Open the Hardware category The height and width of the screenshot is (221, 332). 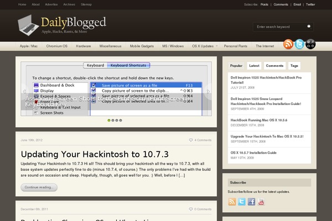(84, 46)
